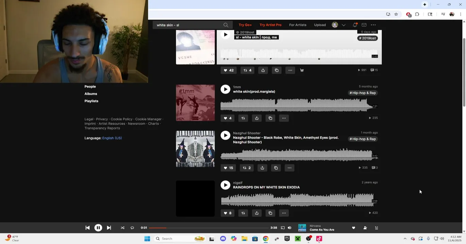Skip to previous track in player

[87, 228]
